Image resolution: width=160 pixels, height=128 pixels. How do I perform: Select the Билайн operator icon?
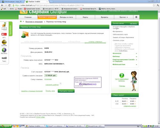pos(4,42)
